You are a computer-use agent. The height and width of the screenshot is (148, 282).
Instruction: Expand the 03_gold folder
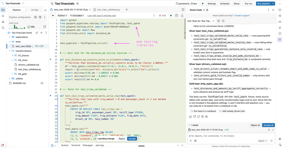(x=12, y=74)
